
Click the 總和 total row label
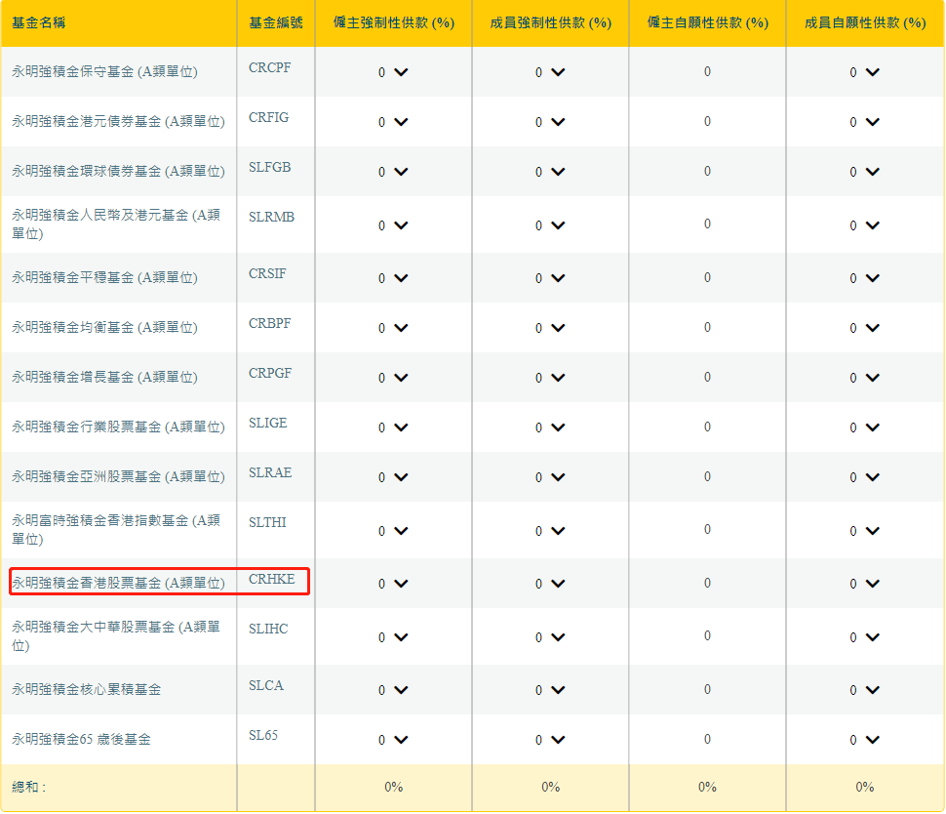pos(29,788)
